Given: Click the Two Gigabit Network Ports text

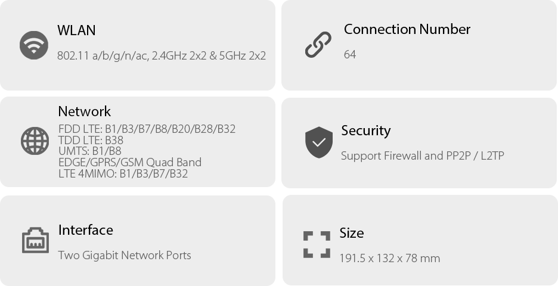Looking at the screenshot, I should [125, 256].
